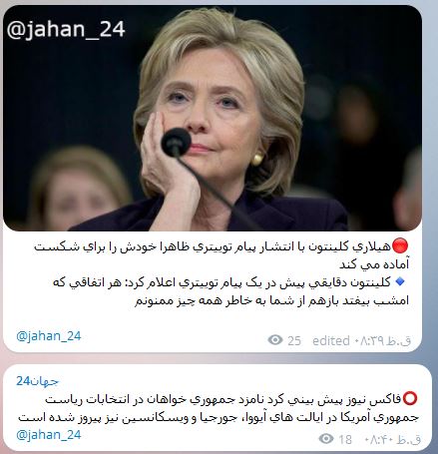The width and height of the screenshot is (438, 454).
Task: Click the @jahan_24 watermark on the photo
Action: 66,29
